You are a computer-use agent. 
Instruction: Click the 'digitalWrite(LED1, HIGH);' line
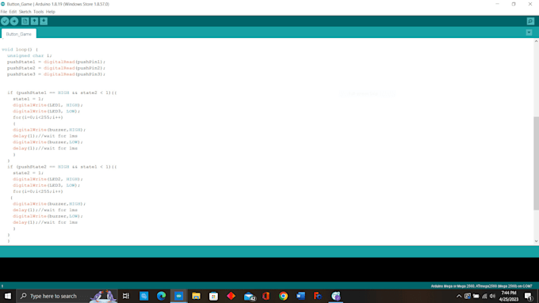tap(48, 105)
